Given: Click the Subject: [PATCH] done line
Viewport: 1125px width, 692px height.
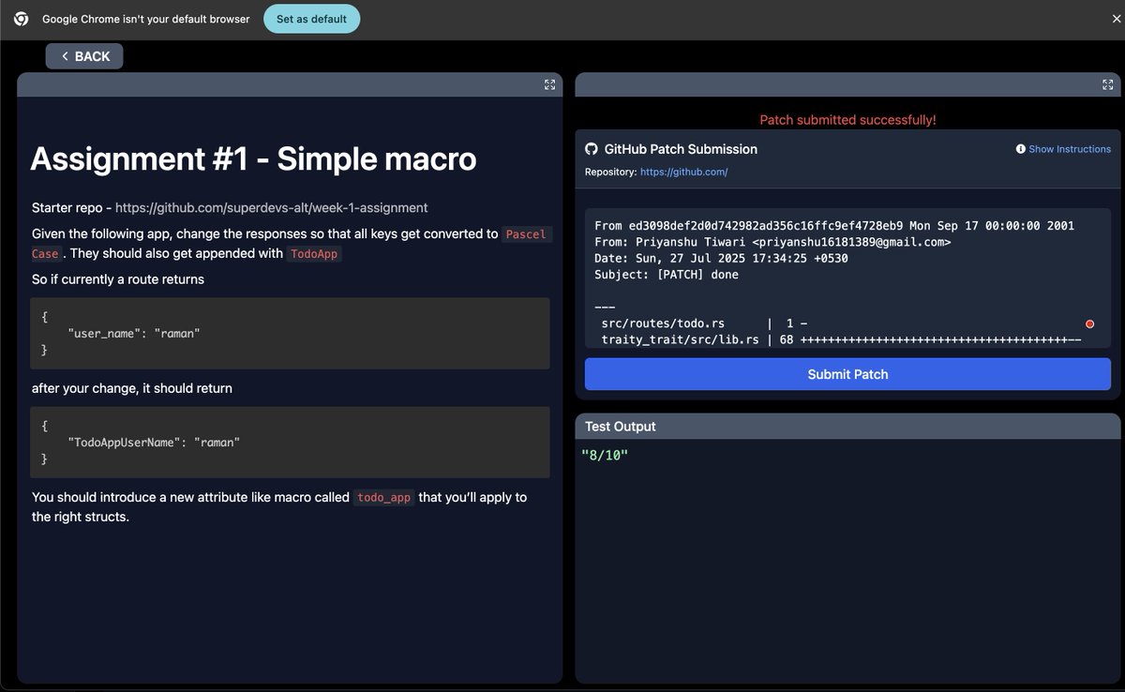Looking at the screenshot, I should click(667, 275).
